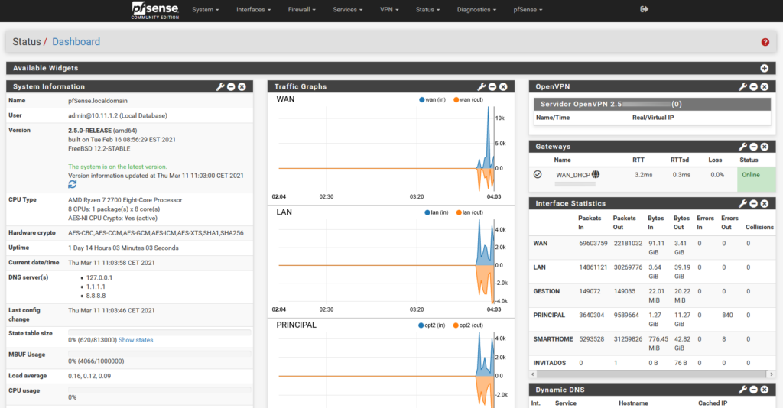Expand the Firewall dropdown menu
This screenshot has height=408, width=783.
coord(301,9)
